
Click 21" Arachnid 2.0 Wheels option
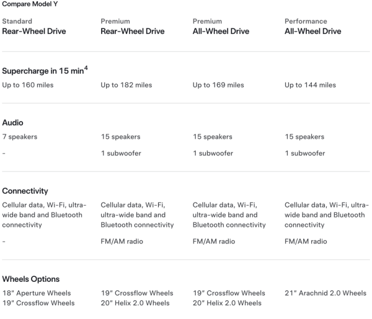pyautogui.click(x=325, y=292)
